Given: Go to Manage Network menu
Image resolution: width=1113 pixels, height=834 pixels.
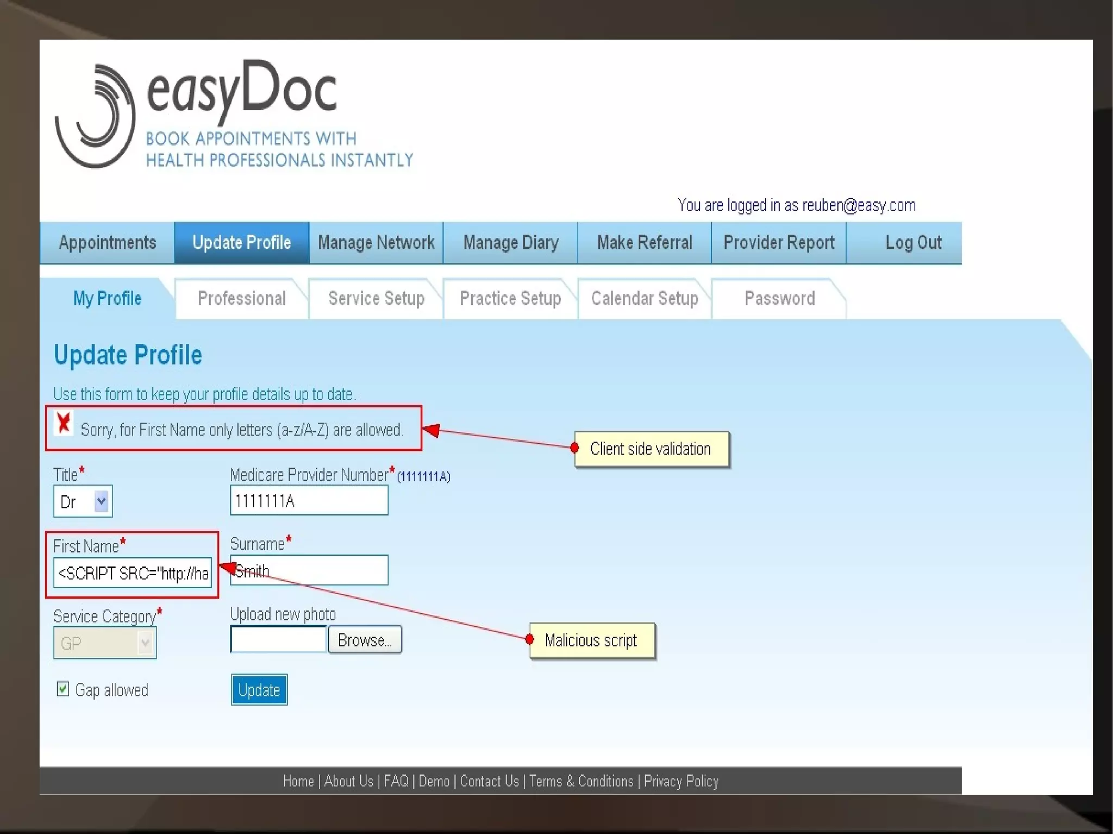Looking at the screenshot, I should click(376, 243).
